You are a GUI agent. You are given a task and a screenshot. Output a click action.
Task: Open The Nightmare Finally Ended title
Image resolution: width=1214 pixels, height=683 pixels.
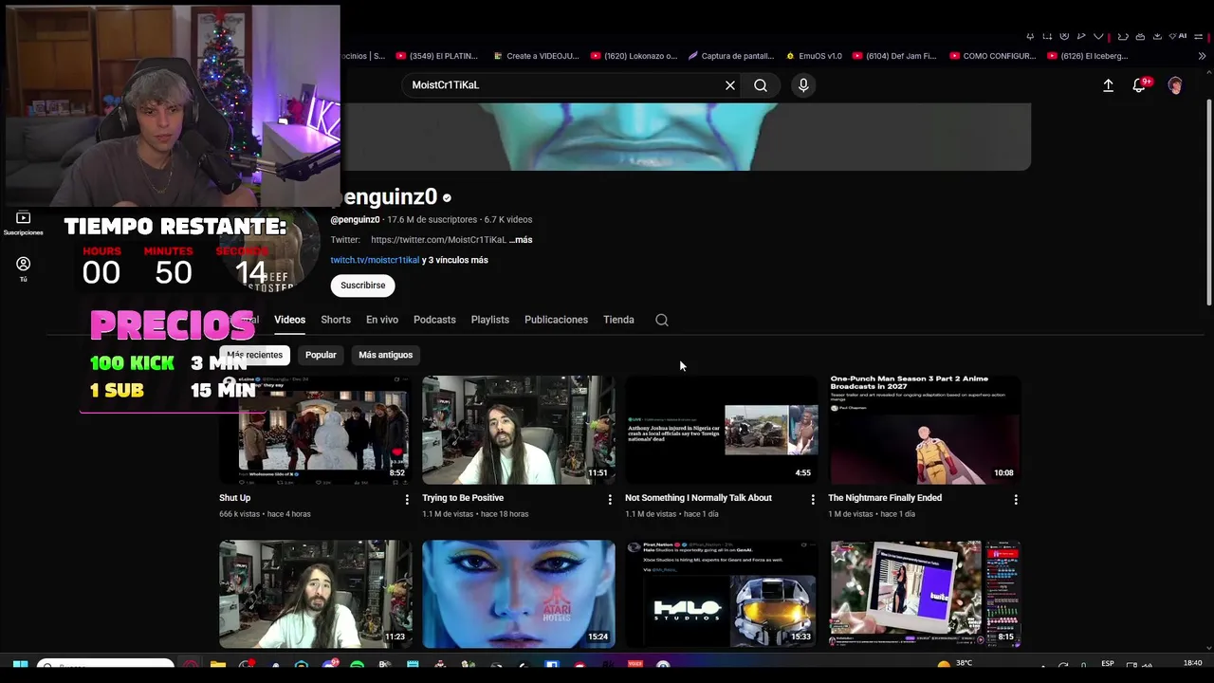pyautogui.click(x=885, y=498)
